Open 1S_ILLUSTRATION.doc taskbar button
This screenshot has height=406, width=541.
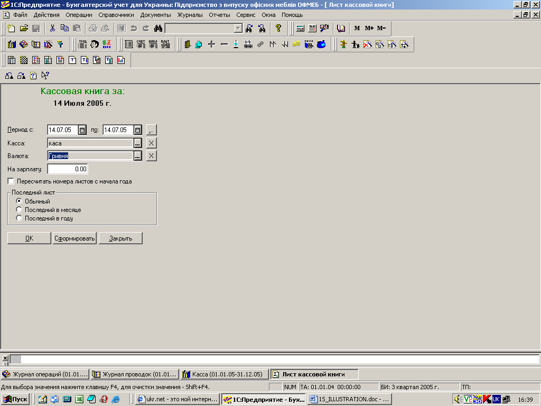[x=350, y=400]
